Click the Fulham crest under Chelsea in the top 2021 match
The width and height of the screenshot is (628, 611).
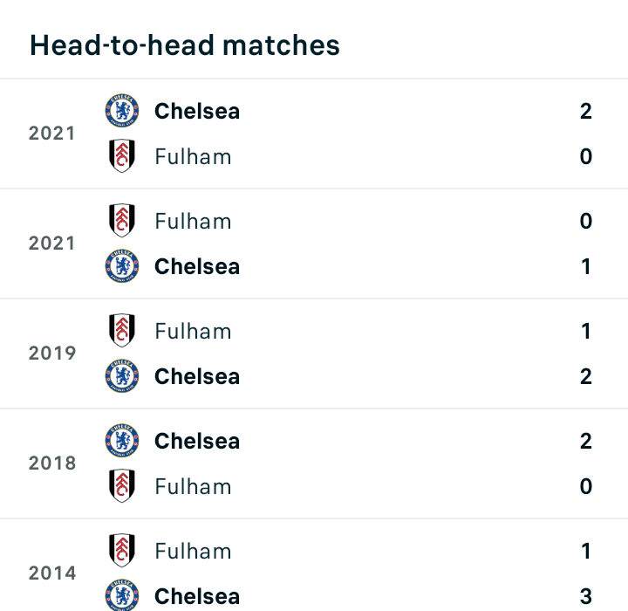(x=122, y=156)
